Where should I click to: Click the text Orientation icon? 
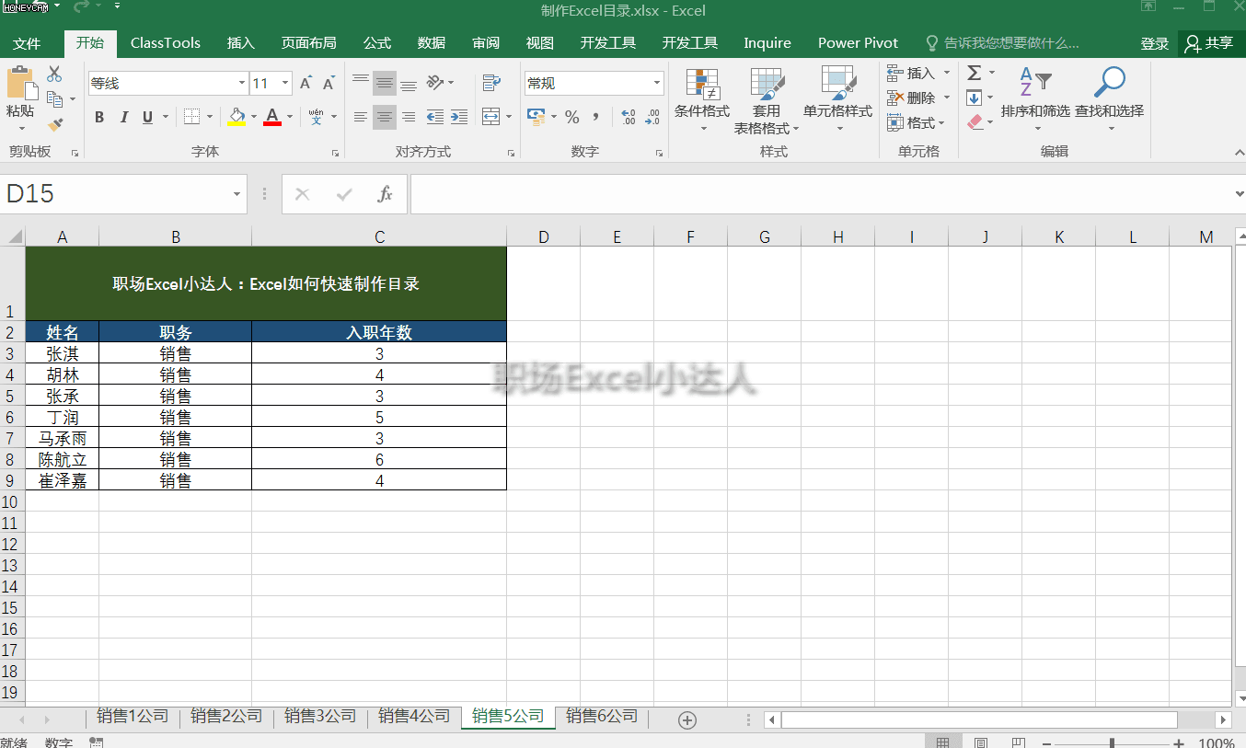click(x=435, y=83)
